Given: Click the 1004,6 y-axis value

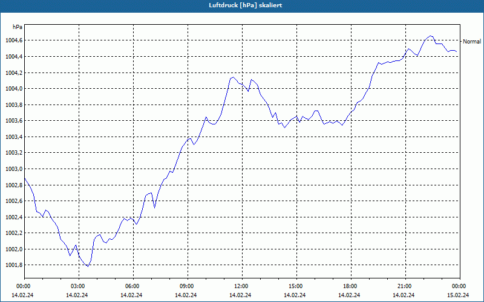Looking at the screenshot, I should tap(13, 40).
